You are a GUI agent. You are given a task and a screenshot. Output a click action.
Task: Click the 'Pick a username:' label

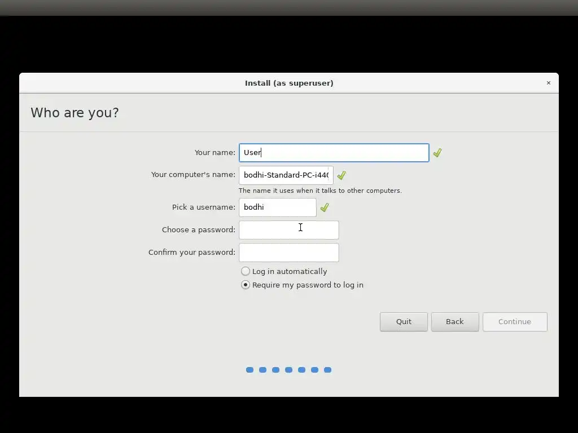point(203,207)
